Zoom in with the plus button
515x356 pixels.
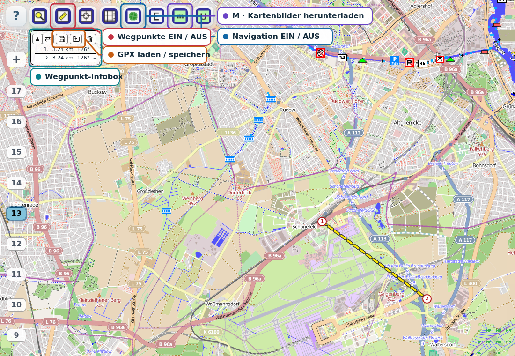pos(16,60)
